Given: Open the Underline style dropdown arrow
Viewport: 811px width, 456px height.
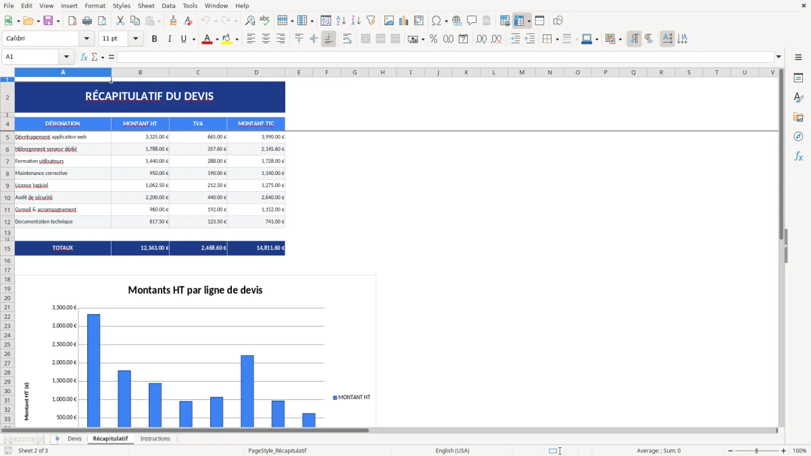Looking at the screenshot, I should click(x=194, y=39).
